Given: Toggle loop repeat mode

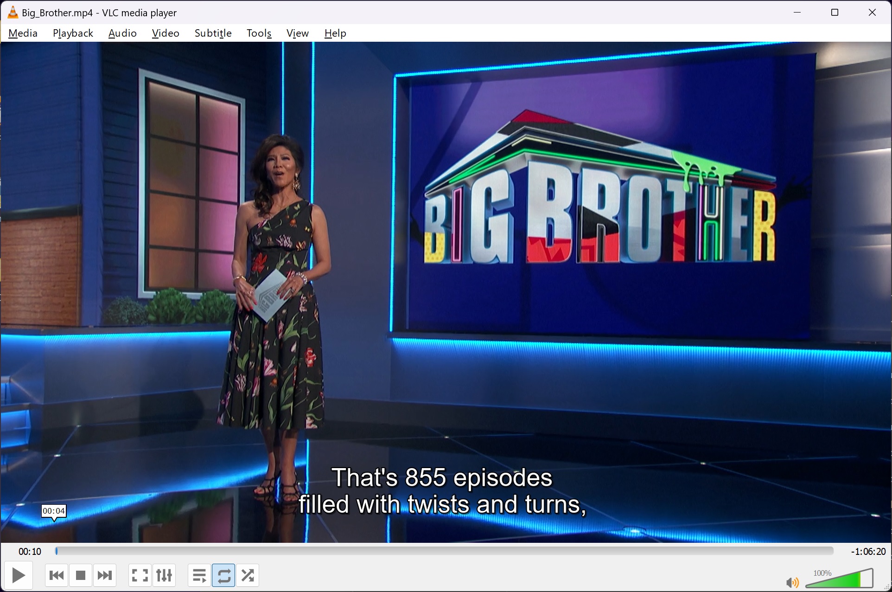Looking at the screenshot, I should 223,576.
